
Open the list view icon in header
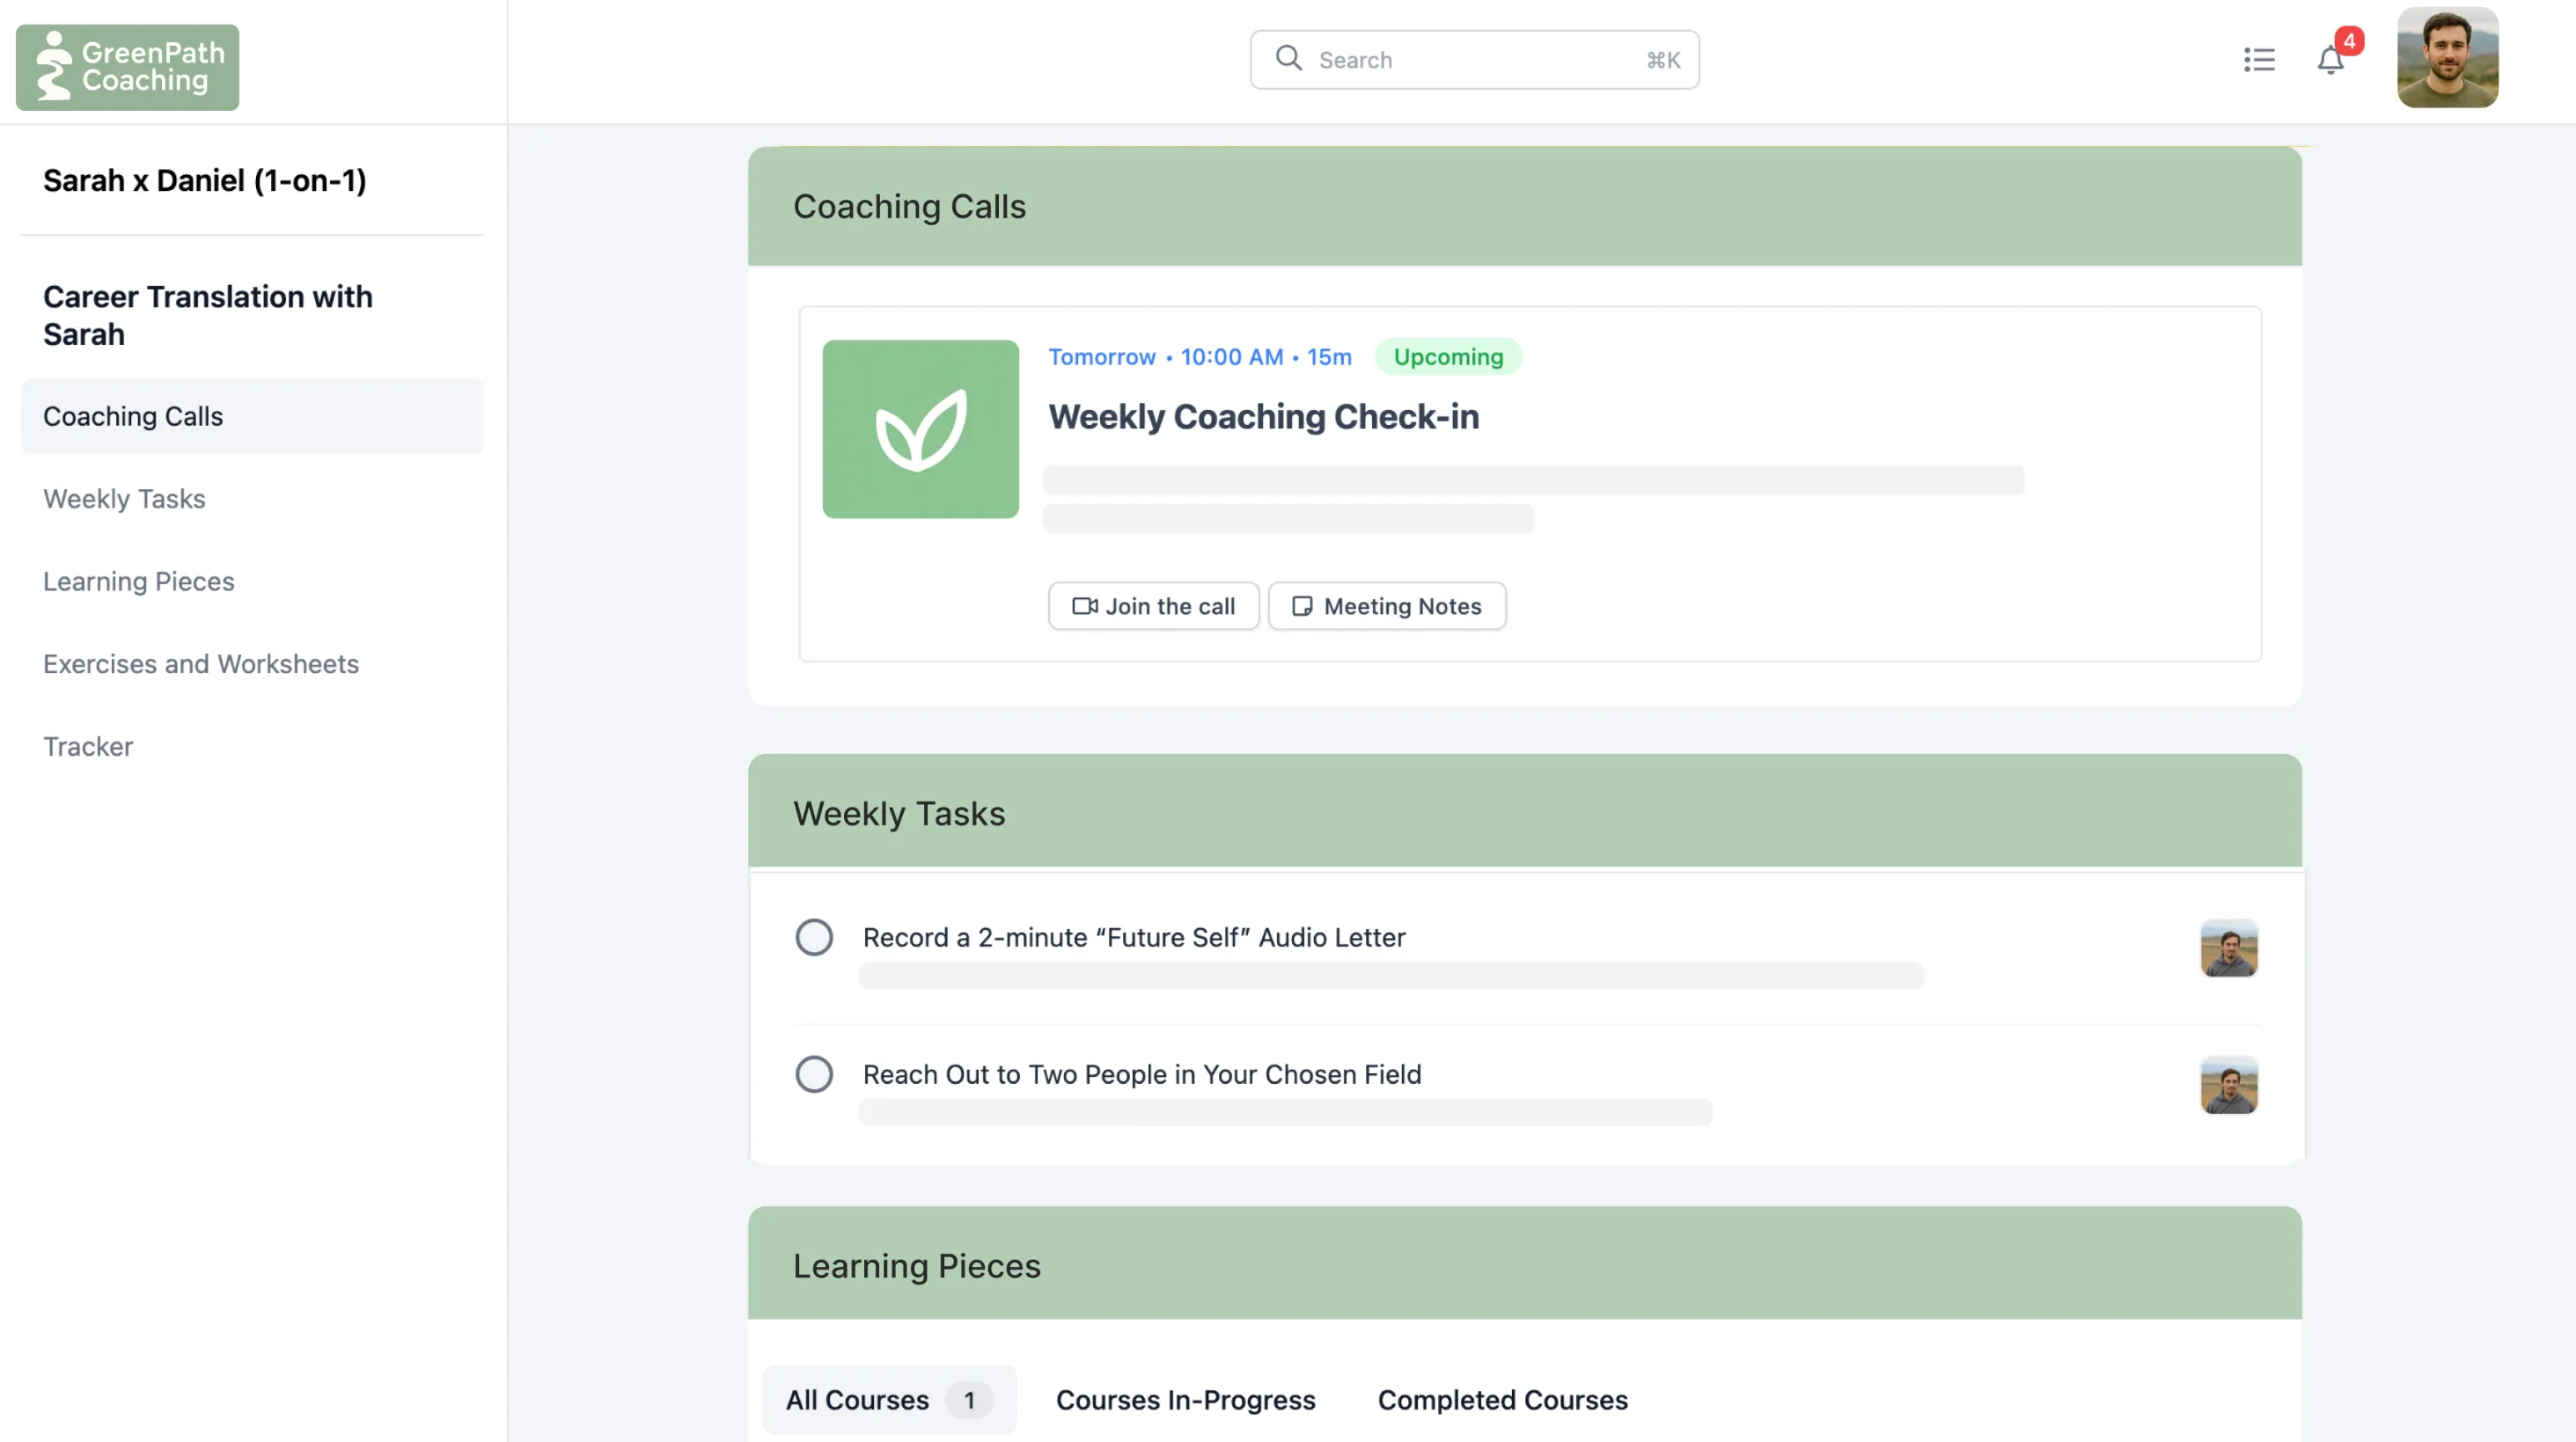coord(2259,60)
